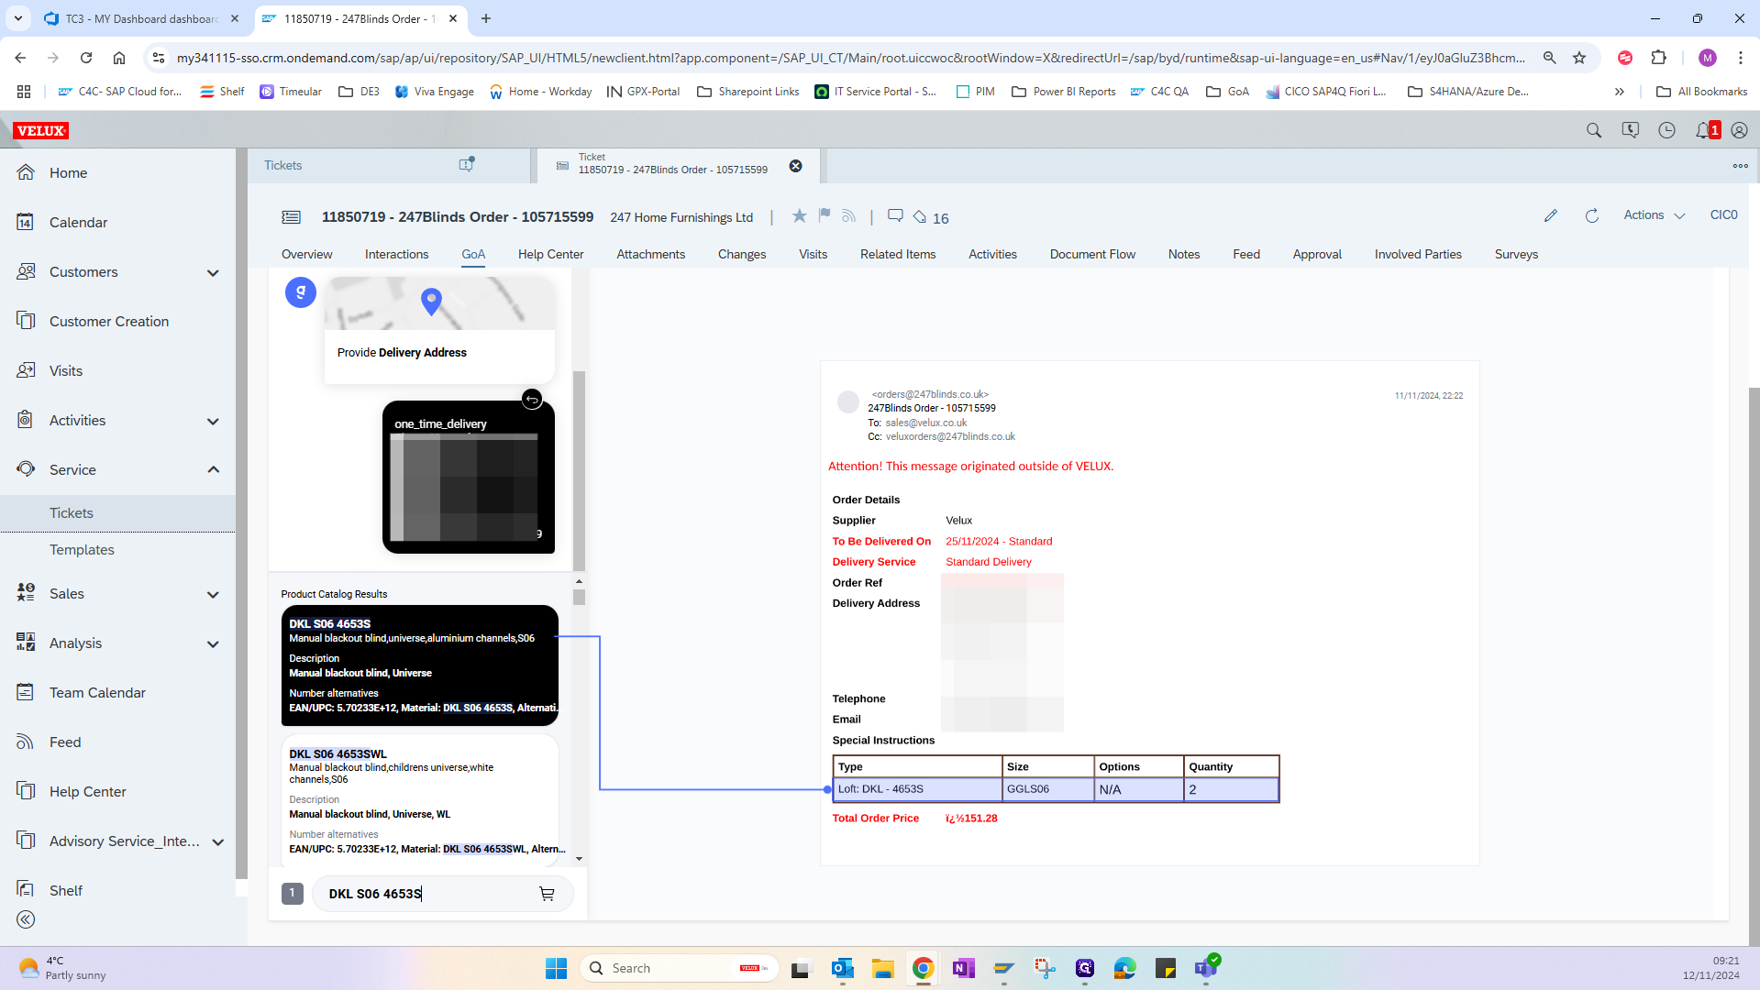Open the Tickets tab popout icon

[x=467, y=164]
